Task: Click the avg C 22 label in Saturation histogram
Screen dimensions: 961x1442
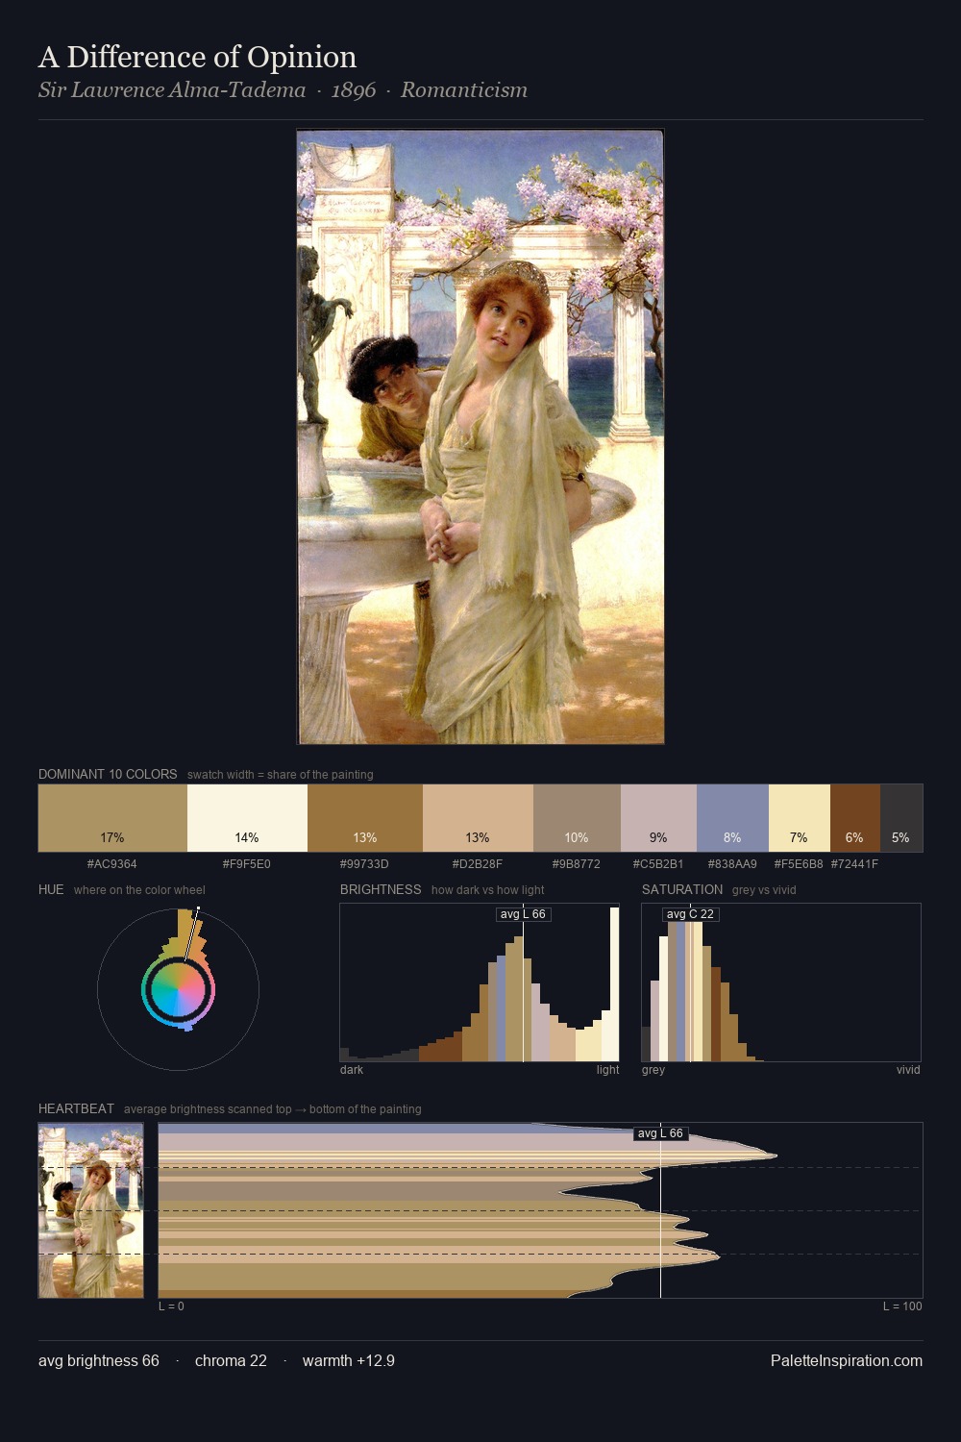Action: click(690, 914)
